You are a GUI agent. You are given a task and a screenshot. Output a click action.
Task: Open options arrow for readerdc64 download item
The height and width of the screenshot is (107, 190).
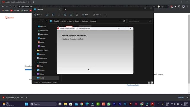click(x=26, y=97)
